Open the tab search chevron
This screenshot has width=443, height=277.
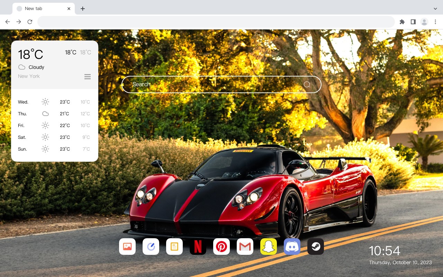pyautogui.click(x=435, y=9)
